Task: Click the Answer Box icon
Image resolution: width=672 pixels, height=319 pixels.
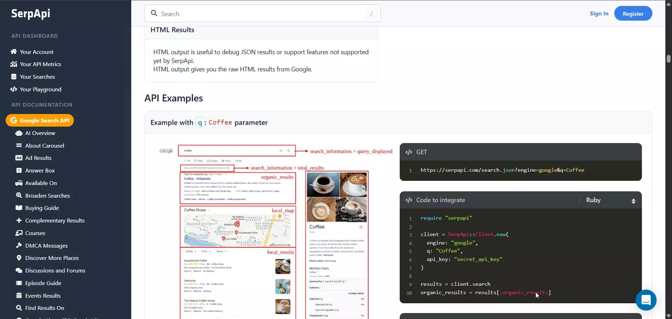Action: click(x=18, y=170)
